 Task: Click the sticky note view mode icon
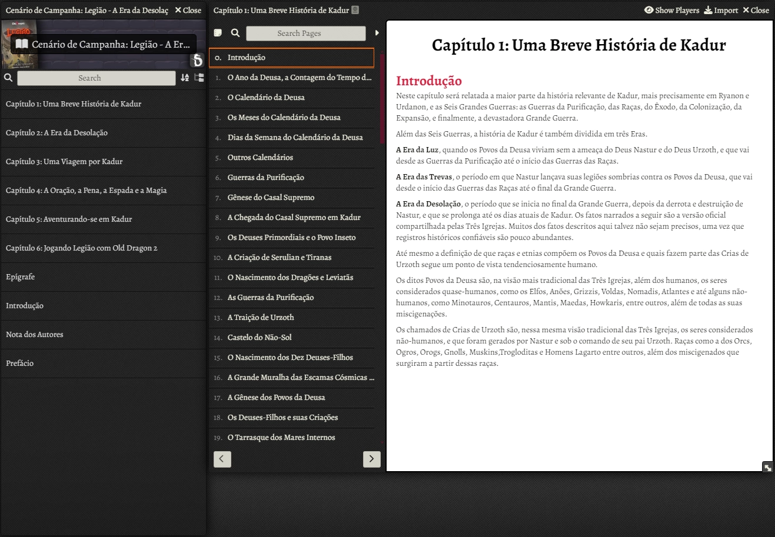tap(218, 33)
